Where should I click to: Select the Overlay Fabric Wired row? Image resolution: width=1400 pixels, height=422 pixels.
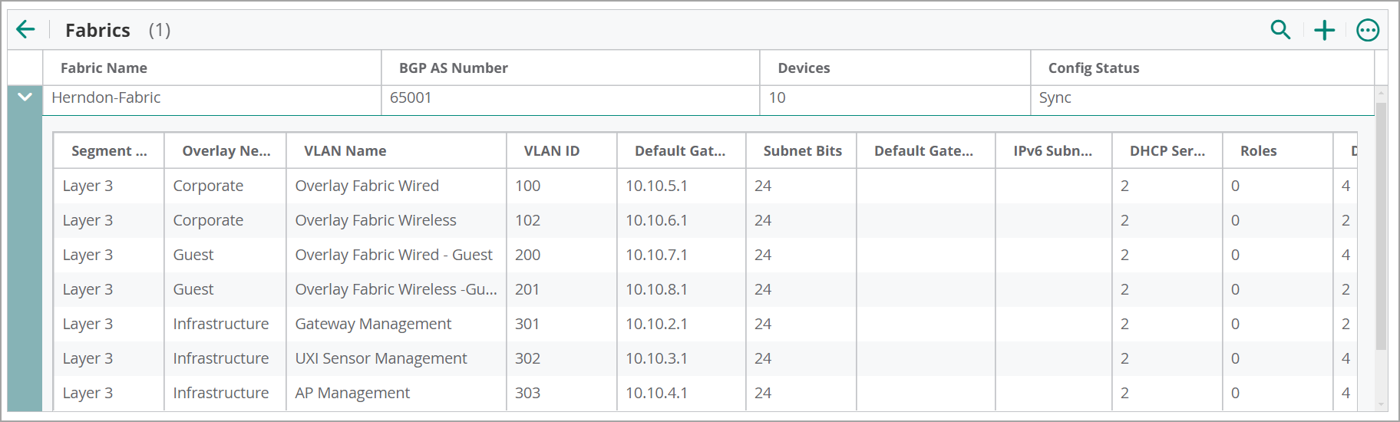pyautogui.click(x=705, y=186)
